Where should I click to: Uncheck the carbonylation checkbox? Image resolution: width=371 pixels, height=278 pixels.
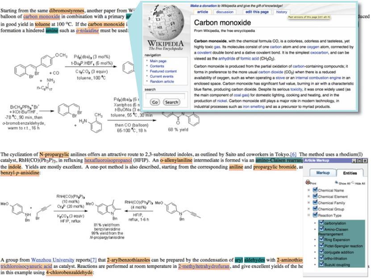tap(321, 223)
